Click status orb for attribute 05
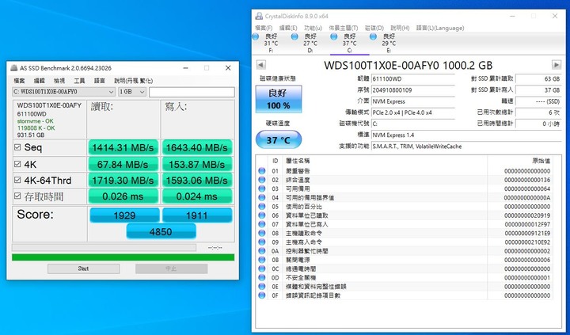 [262, 207]
